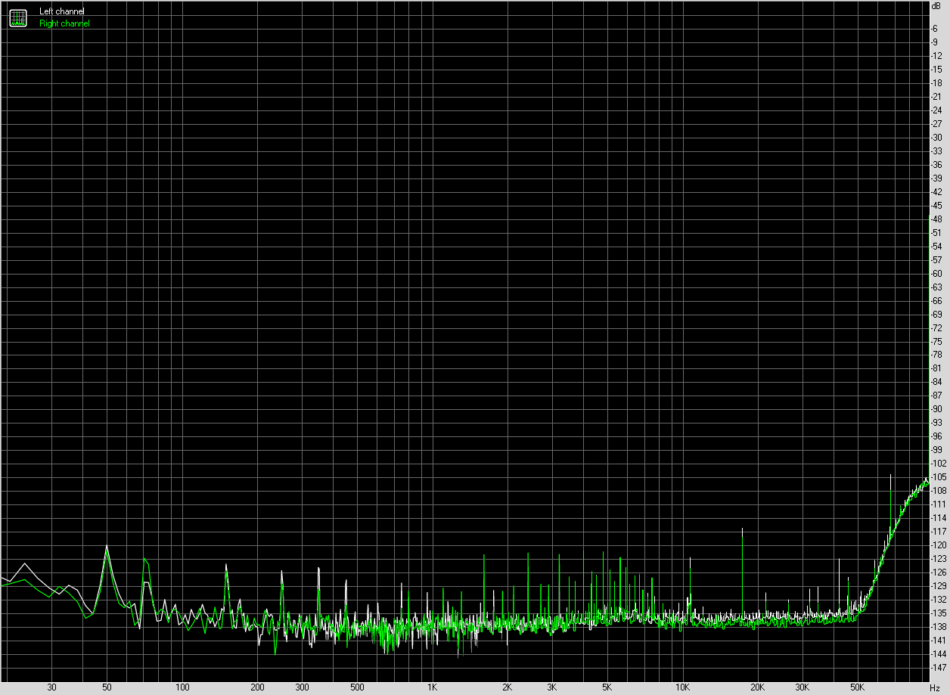
Task: Click the -48 dB axis label
Action: pos(938,219)
